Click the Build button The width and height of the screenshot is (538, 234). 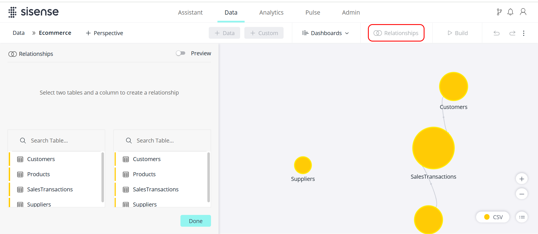[x=458, y=33]
